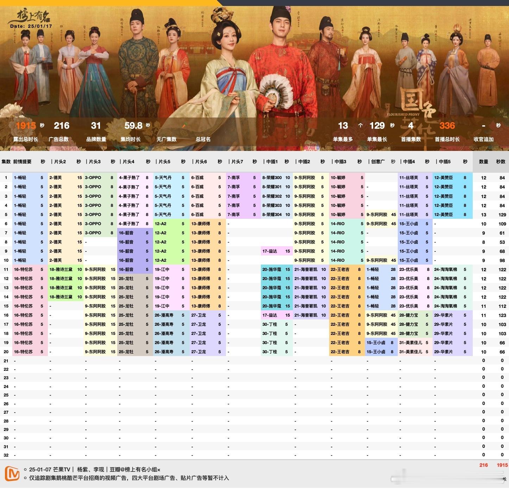Select the 集数 column header

tap(6, 161)
